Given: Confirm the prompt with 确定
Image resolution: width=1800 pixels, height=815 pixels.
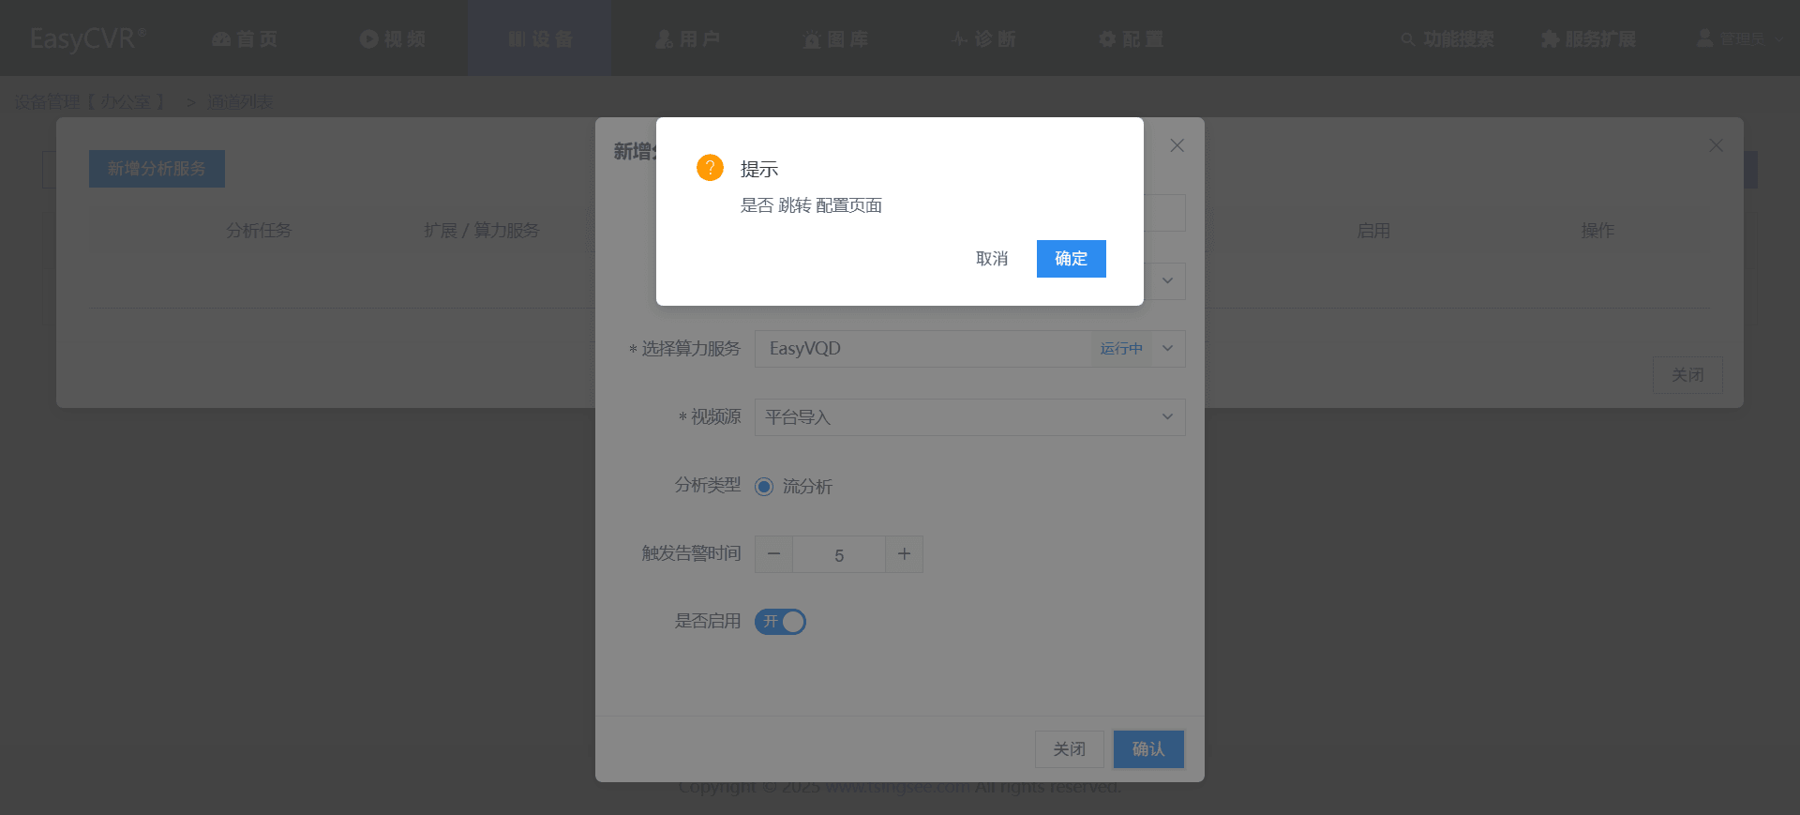Looking at the screenshot, I should click(x=1071, y=259).
